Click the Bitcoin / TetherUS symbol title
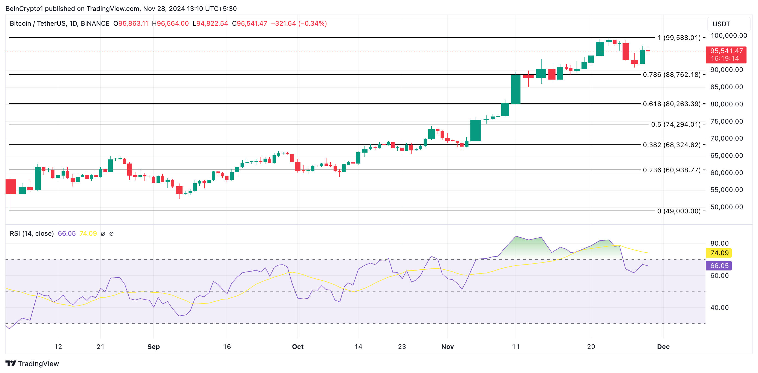The width and height of the screenshot is (758, 373). (60, 24)
